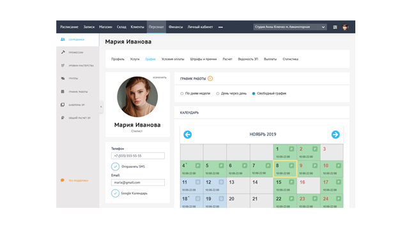Select the День через день radio option
This screenshot has width=409, height=234.
tap(217, 94)
